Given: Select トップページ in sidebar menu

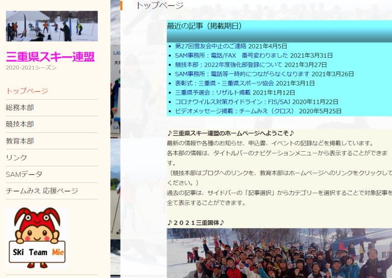Looking at the screenshot, I should [x=27, y=91].
